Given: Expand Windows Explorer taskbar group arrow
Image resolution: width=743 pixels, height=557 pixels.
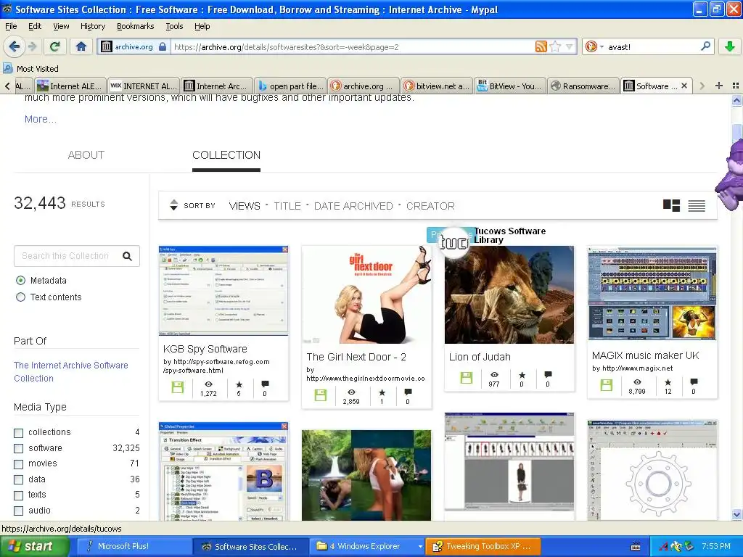Looking at the screenshot, I should tap(420, 547).
